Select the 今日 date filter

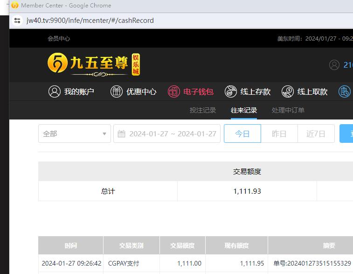[x=242, y=133]
